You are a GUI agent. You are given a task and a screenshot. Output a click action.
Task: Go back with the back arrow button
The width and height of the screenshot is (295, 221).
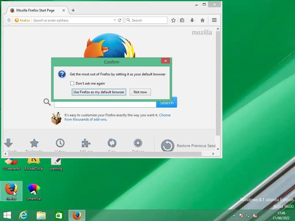pyautogui.click(x=9, y=20)
